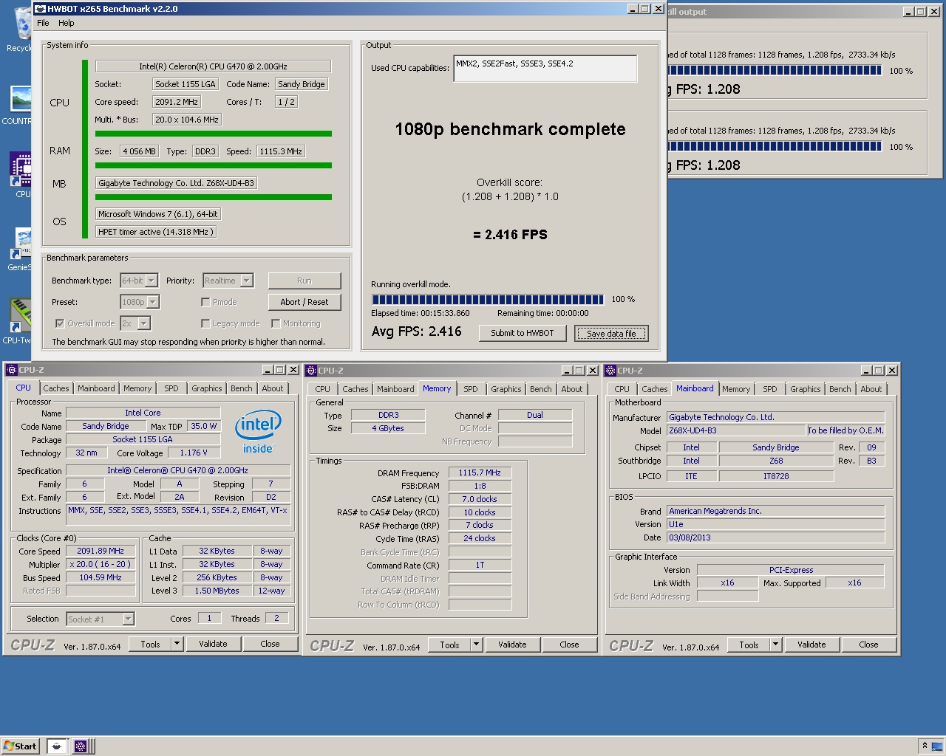Toggle the Pmode checkbox
Screen dimensions: 946x756
click(x=205, y=302)
